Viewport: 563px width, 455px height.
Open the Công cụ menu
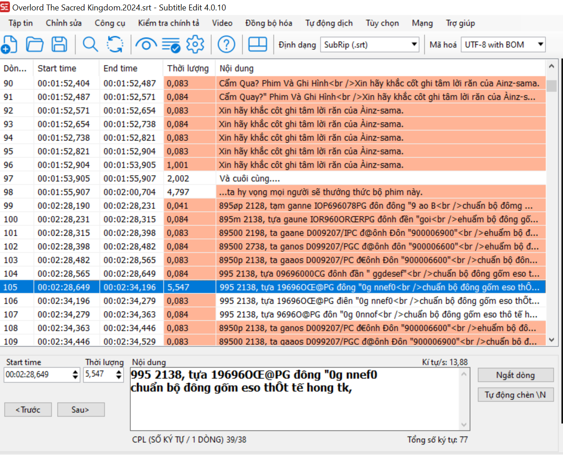[110, 23]
